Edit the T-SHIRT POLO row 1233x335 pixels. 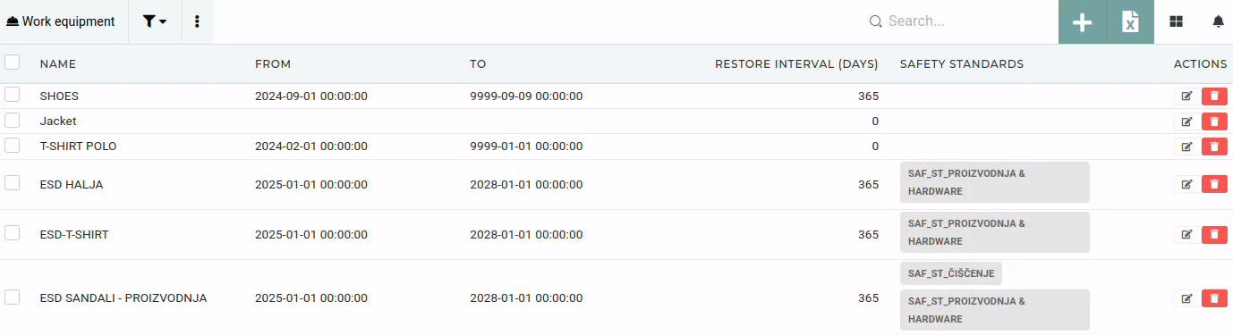coord(1186,147)
